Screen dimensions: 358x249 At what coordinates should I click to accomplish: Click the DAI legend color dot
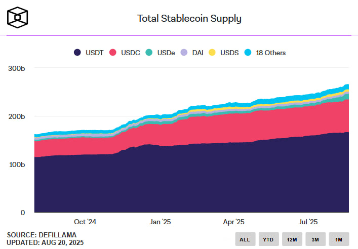pyautogui.click(x=184, y=53)
